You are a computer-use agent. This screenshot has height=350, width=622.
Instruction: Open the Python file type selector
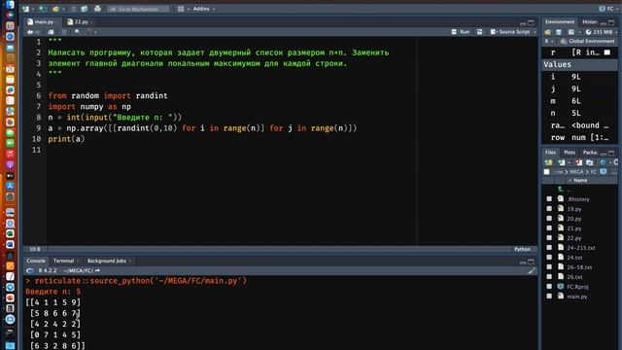click(x=525, y=249)
